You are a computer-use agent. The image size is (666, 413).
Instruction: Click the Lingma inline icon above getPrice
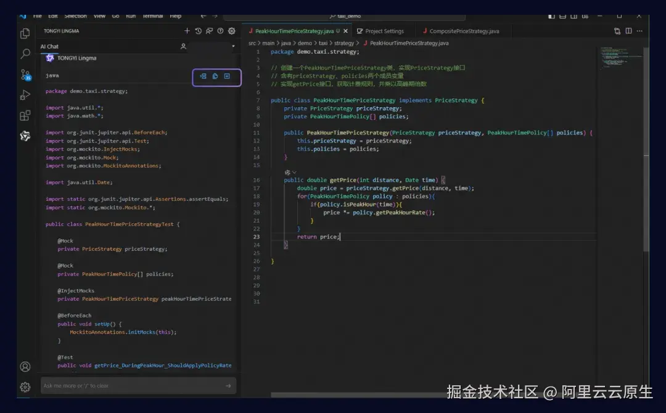287,173
